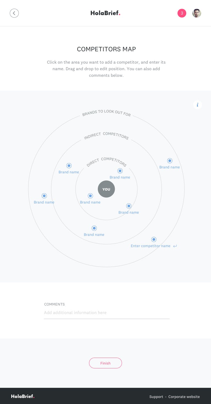Select the competitor marker right of the outer ring

point(170,161)
